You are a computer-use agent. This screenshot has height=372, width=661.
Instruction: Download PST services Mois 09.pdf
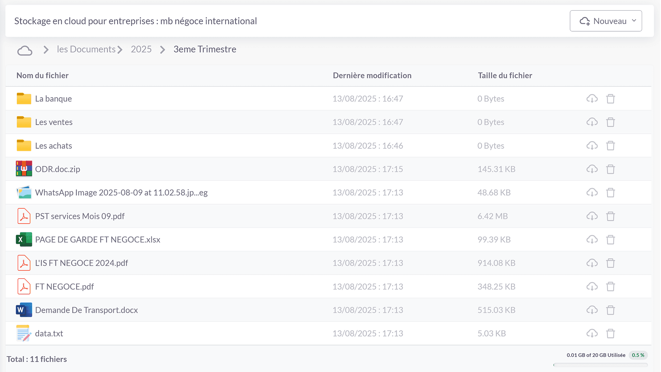coord(592,216)
